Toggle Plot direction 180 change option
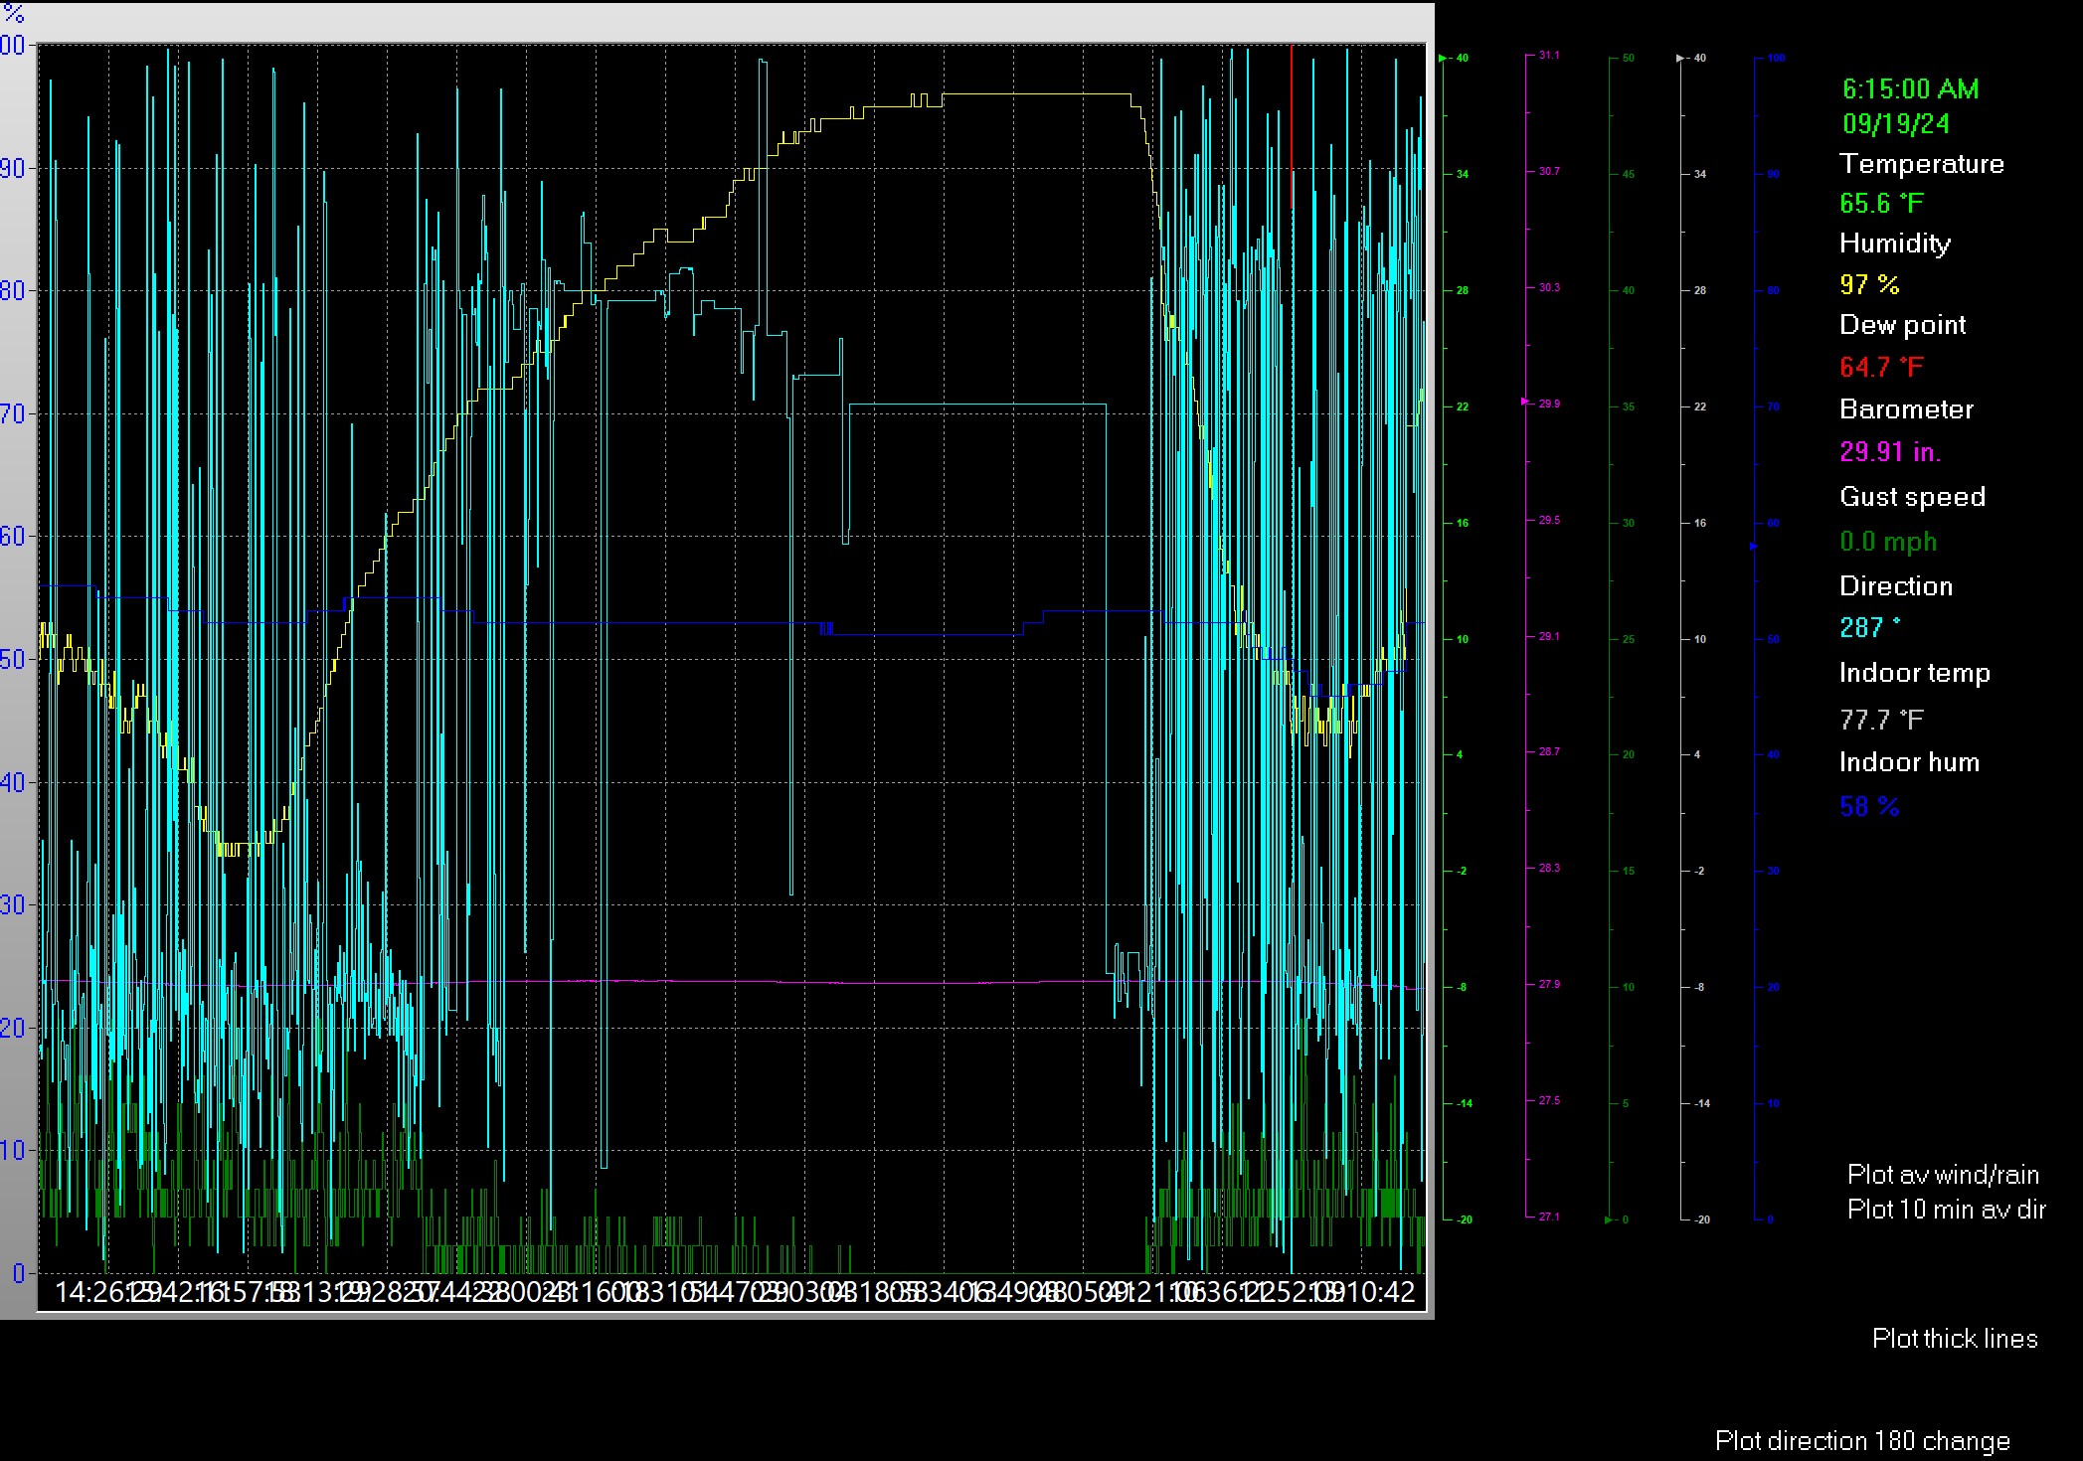 1861,1441
